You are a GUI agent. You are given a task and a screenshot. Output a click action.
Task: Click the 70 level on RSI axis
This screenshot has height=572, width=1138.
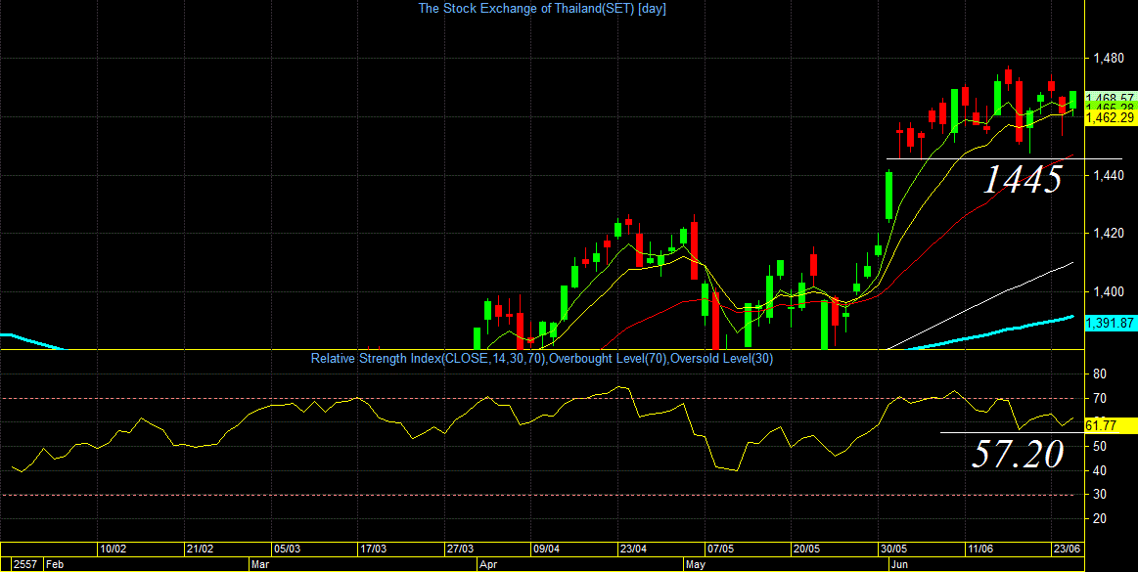(x=1099, y=399)
